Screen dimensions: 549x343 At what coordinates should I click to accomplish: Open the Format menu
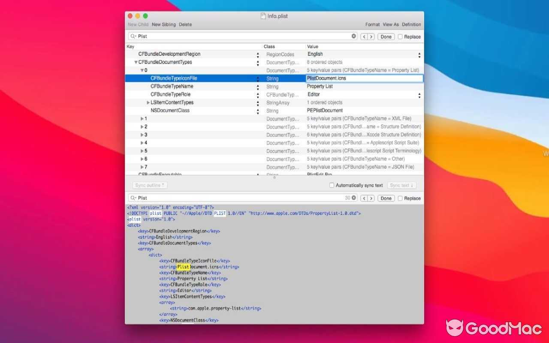(372, 24)
